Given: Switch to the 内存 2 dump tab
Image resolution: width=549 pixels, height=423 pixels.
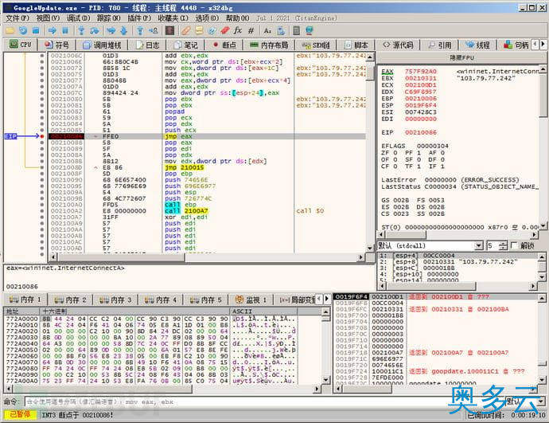Looking at the screenshot, I should (x=70, y=300).
